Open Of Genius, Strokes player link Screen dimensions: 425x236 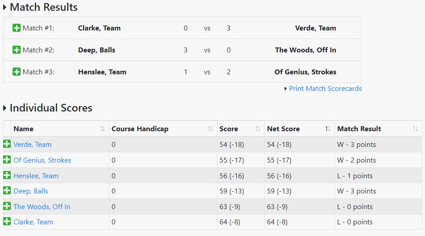[42, 160]
